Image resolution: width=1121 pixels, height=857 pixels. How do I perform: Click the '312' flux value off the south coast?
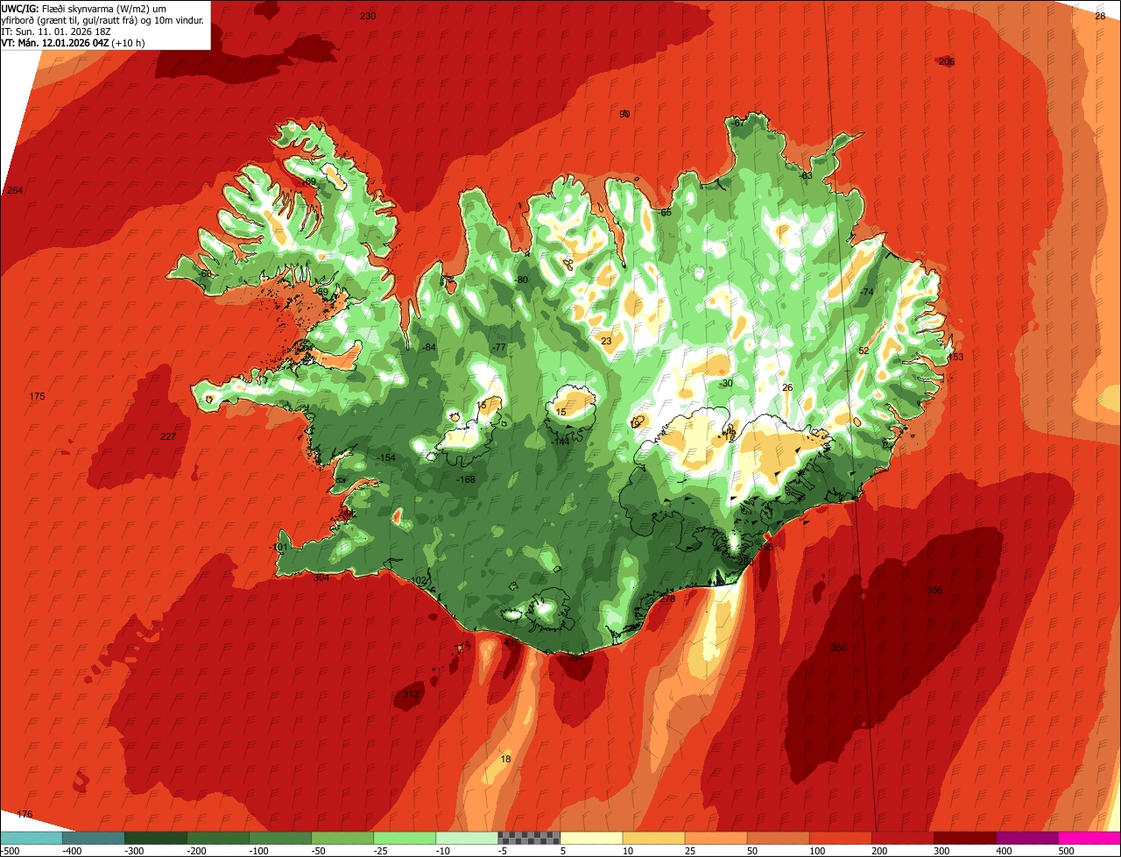point(411,694)
